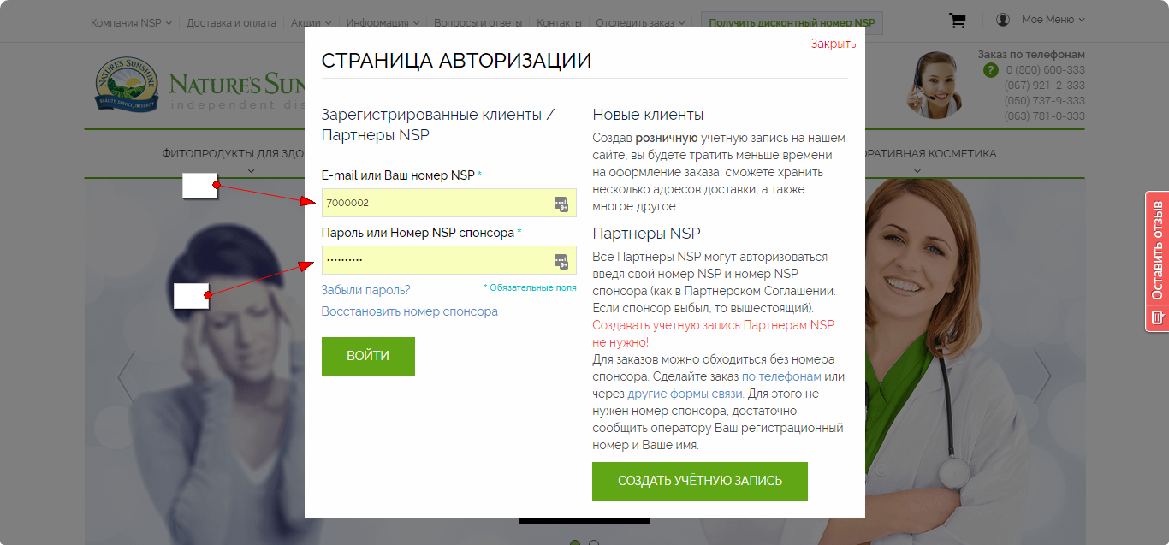The width and height of the screenshot is (1169, 545).
Task: Click the green question mark icon
Action: click(x=991, y=70)
